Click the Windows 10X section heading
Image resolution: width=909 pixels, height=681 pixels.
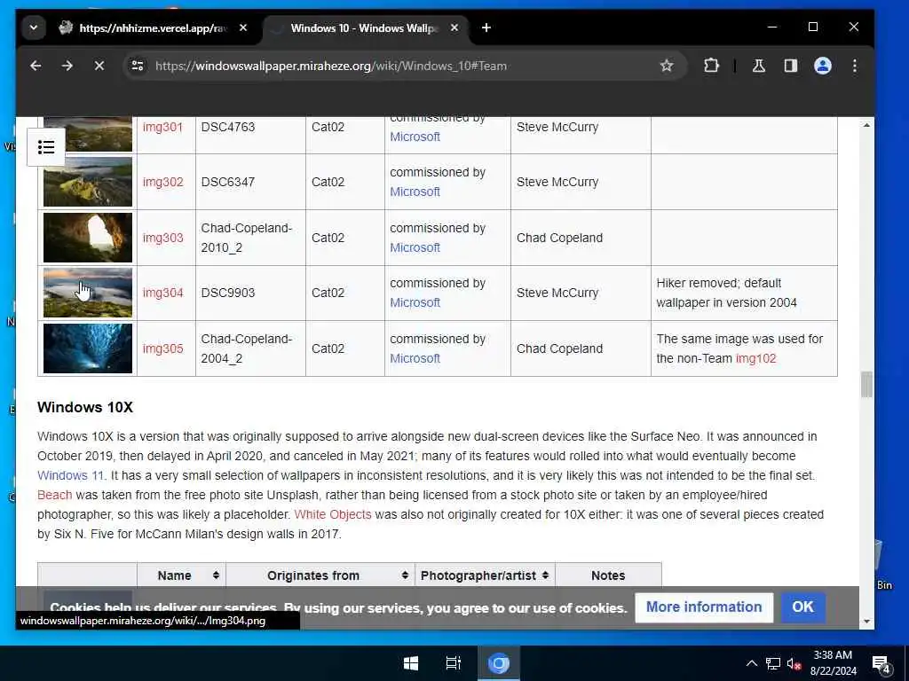[x=85, y=408]
